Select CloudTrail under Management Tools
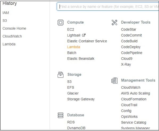This screenshot has height=131, width=159. tap(129, 105)
